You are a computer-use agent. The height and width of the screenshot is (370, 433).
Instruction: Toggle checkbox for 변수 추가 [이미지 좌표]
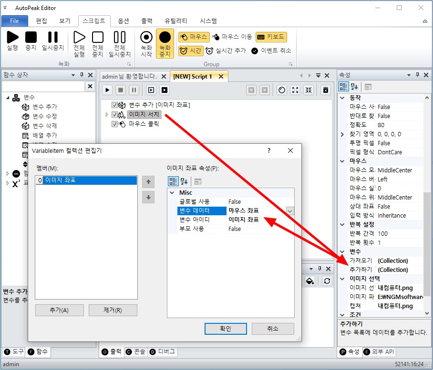pos(114,105)
